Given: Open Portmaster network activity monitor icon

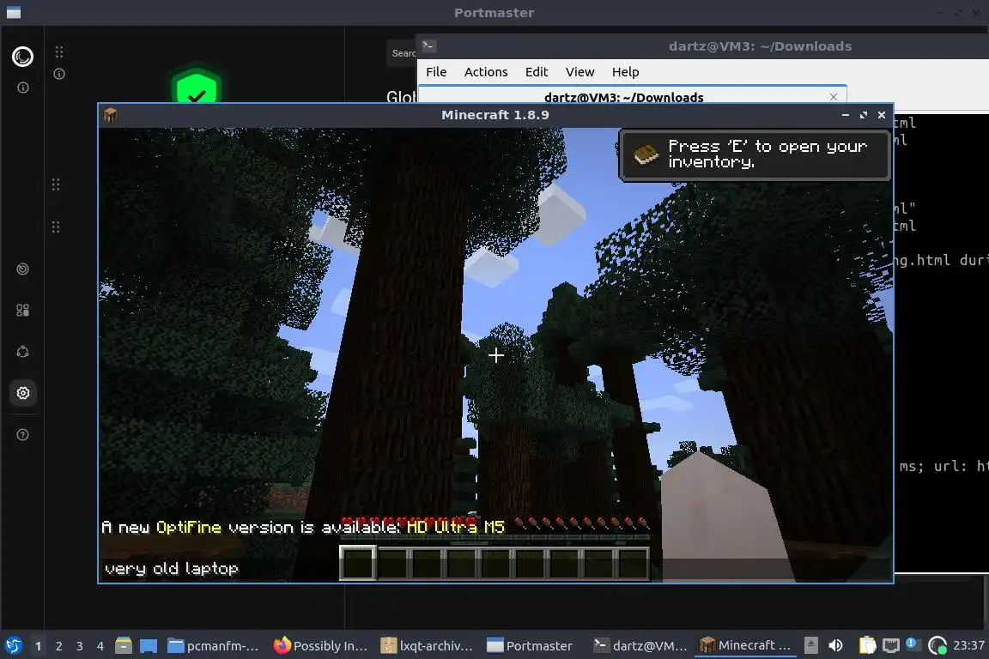Looking at the screenshot, I should 22,269.
